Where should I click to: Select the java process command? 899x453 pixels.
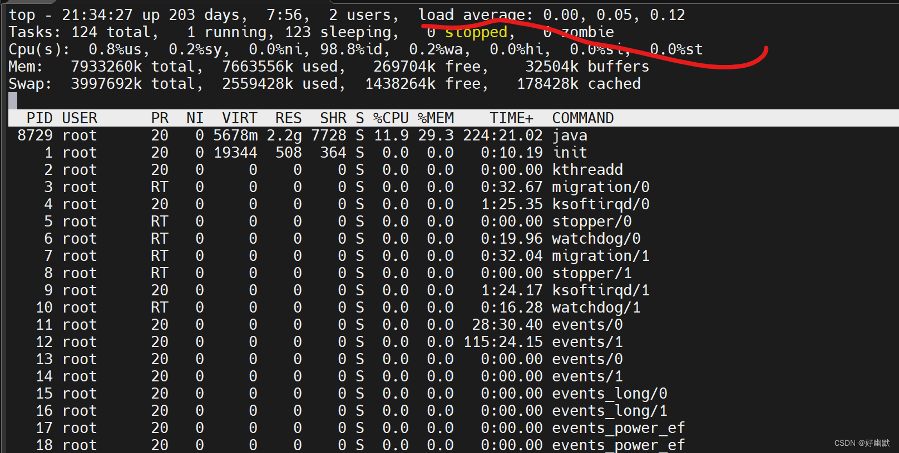pos(570,135)
